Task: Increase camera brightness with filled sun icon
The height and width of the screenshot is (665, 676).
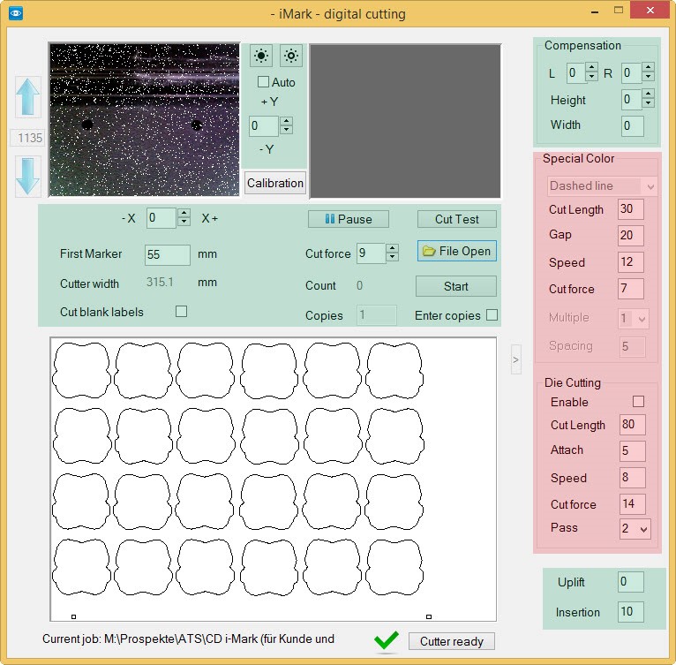Action: 261,56
